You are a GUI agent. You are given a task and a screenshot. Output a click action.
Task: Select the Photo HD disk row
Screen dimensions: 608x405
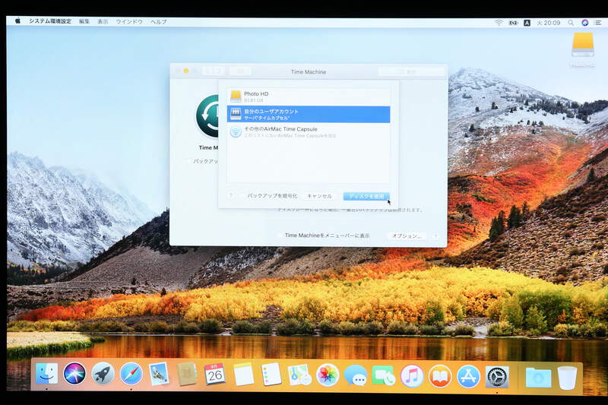[x=309, y=97]
